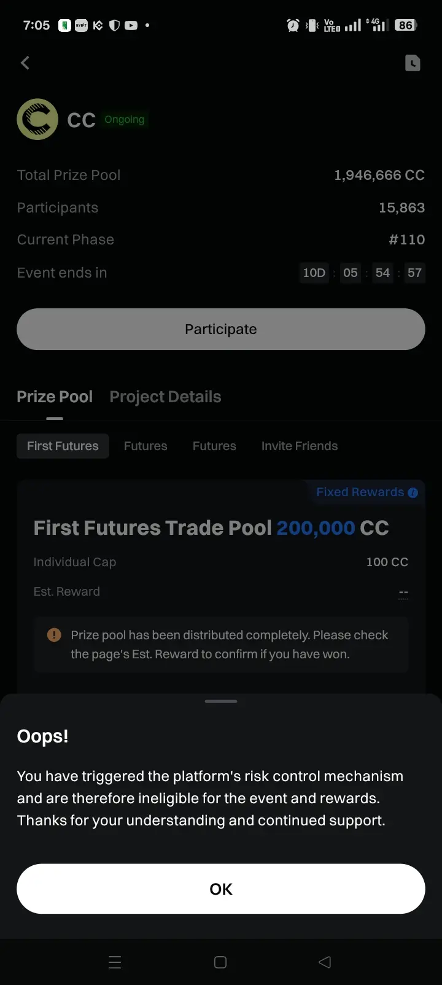This screenshot has height=985, width=442.
Task: Tap the Android back triangle icon
Action: (x=325, y=962)
